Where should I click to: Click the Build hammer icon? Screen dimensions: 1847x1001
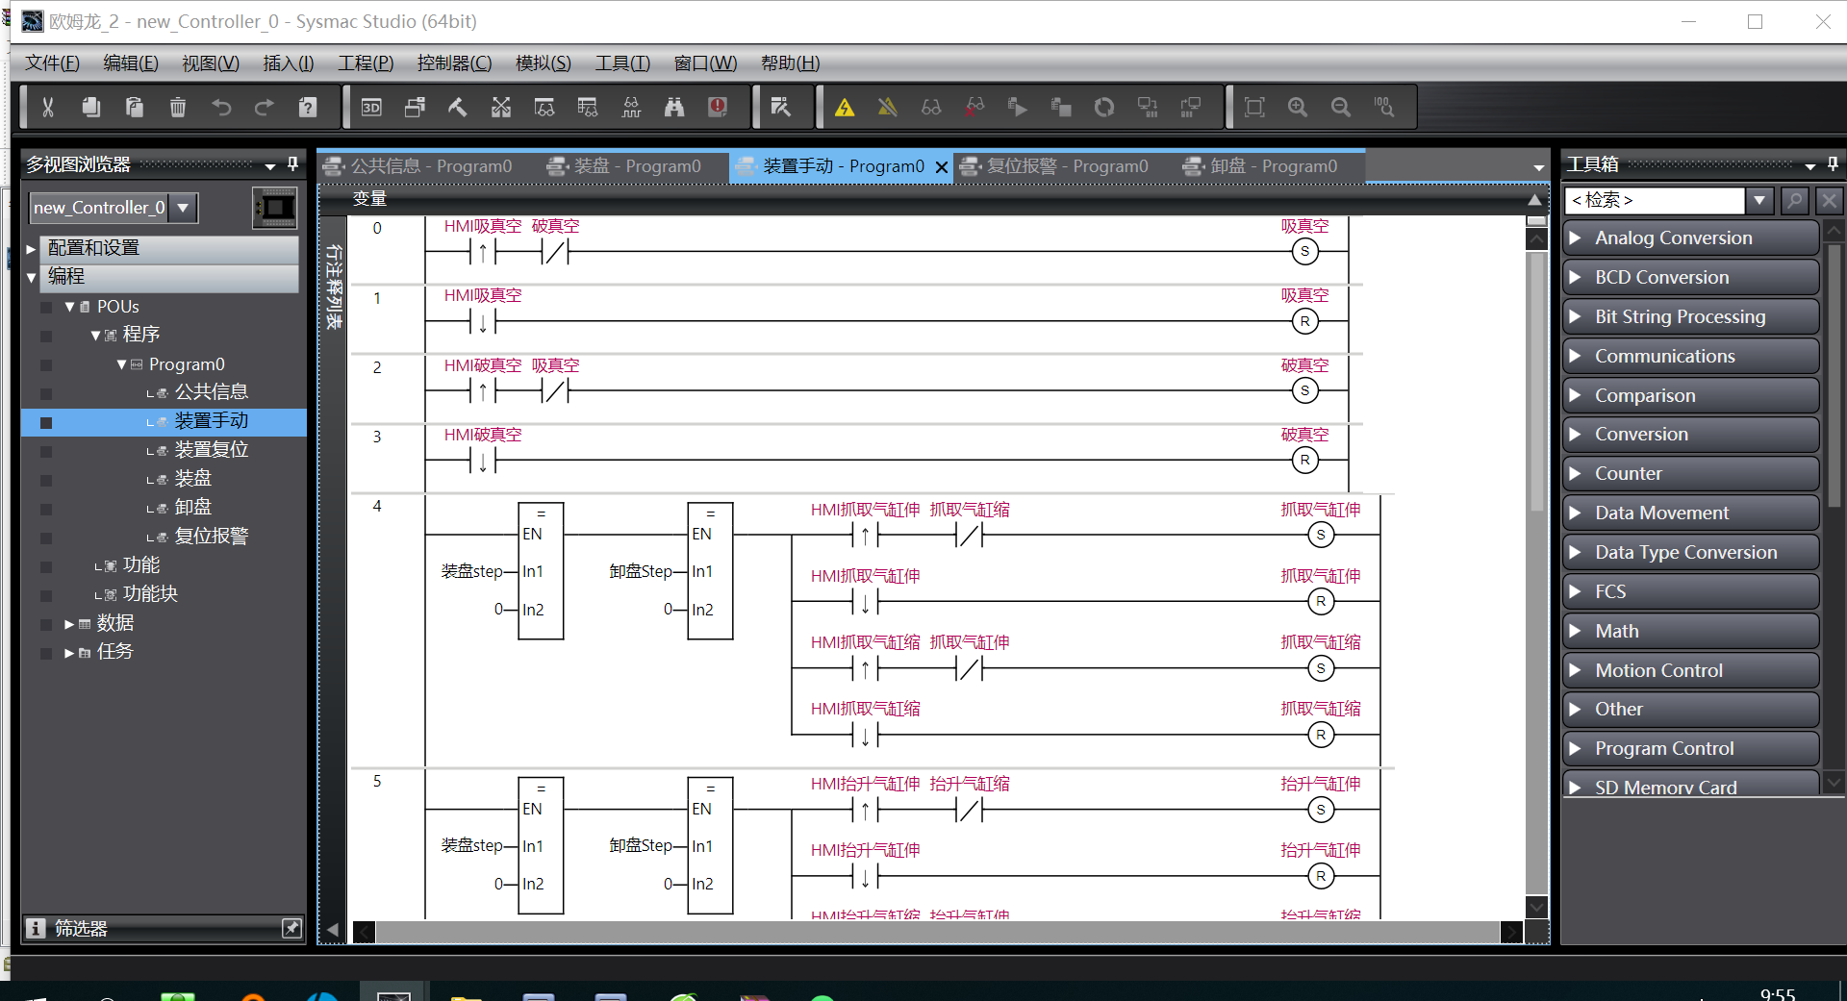[x=458, y=107]
